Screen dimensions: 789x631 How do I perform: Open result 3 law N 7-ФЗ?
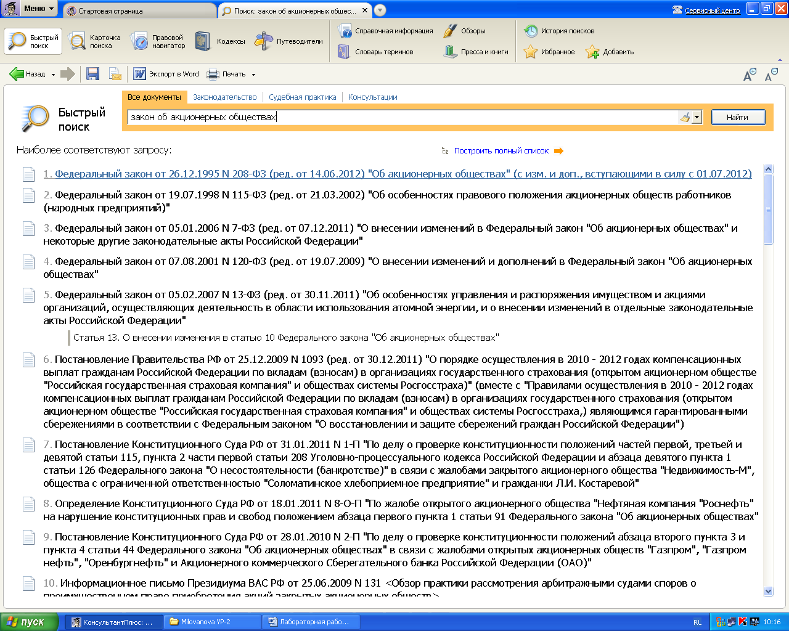point(390,234)
